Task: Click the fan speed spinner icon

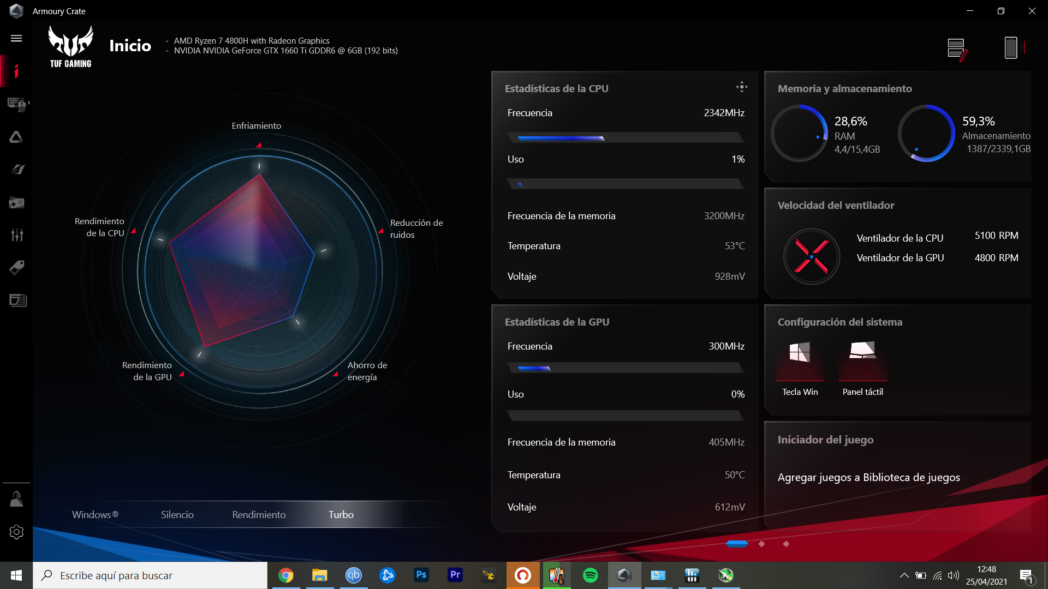Action: tap(811, 256)
